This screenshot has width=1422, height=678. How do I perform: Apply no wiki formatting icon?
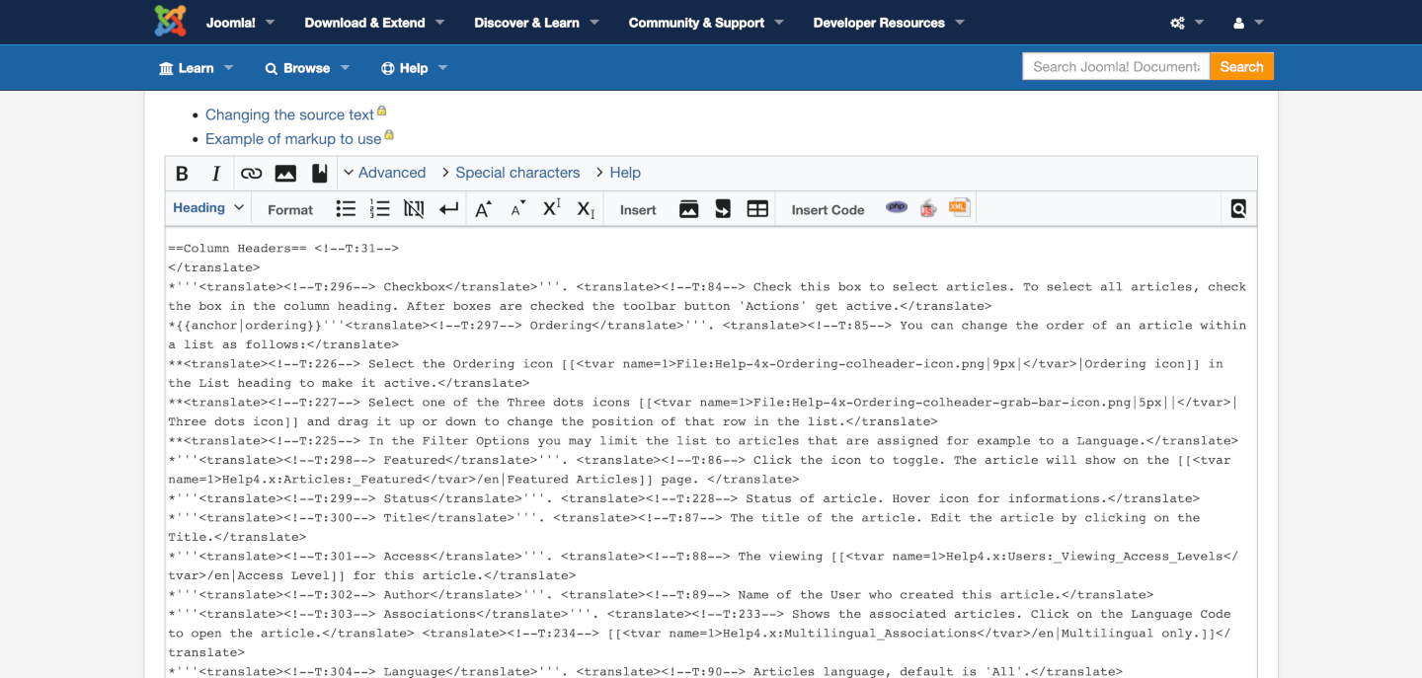click(x=414, y=209)
